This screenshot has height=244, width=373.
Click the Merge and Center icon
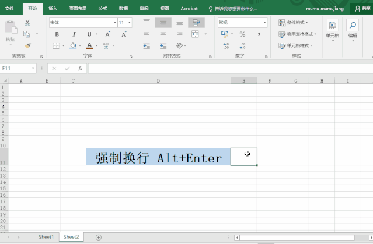click(x=195, y=34)
